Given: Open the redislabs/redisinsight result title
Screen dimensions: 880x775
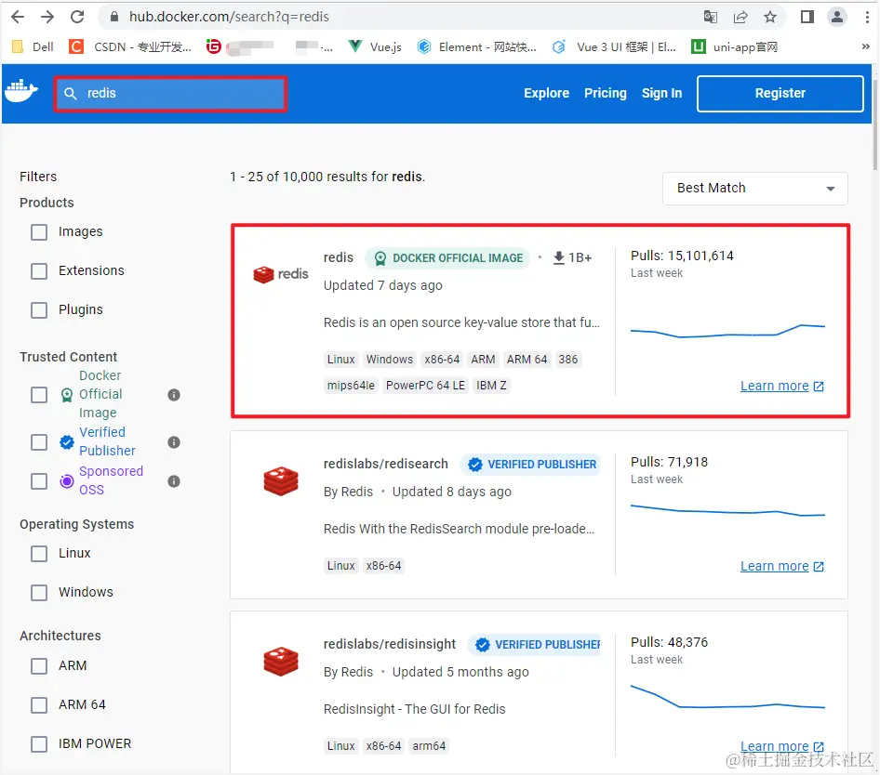Looking at the screenshot, I should pyautogui.click(x=390, y=644).
